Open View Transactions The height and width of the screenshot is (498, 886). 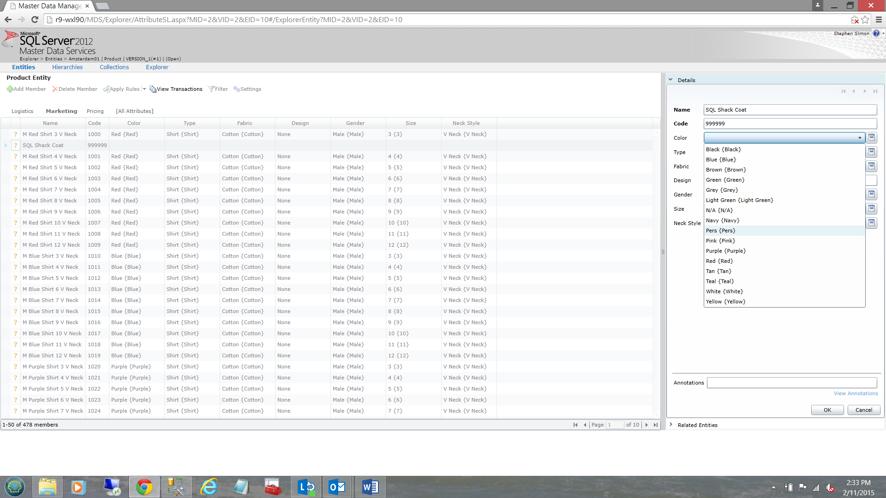pos(175,89)
